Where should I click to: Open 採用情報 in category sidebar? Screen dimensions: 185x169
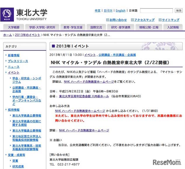(14, 110)
